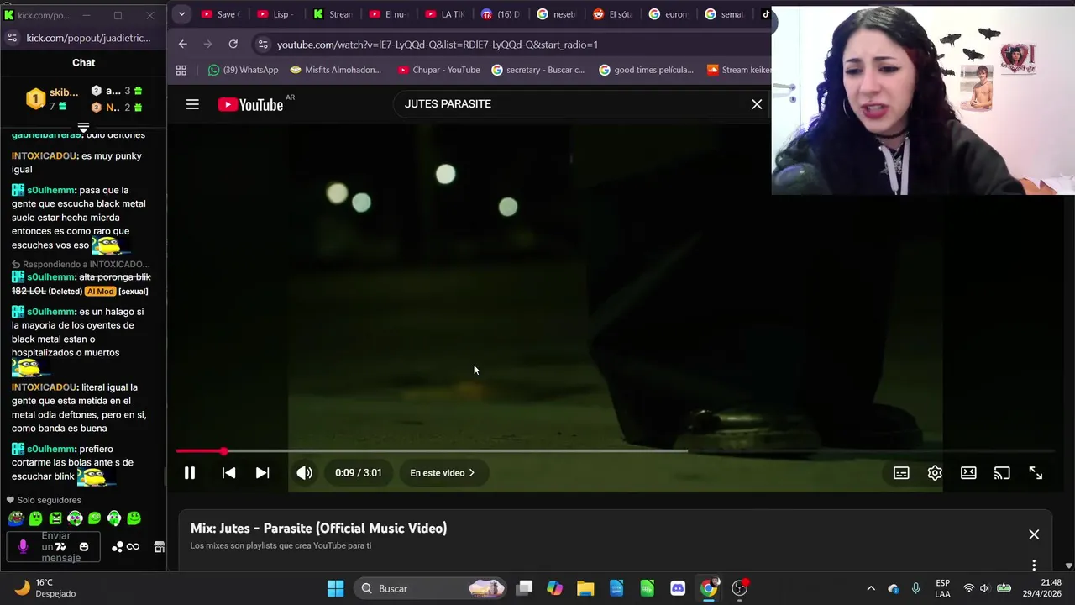Viewport: 1075px width, 605px height.
Task: Open 'Stream keiker' bookmark
Action: pos(739,70)
